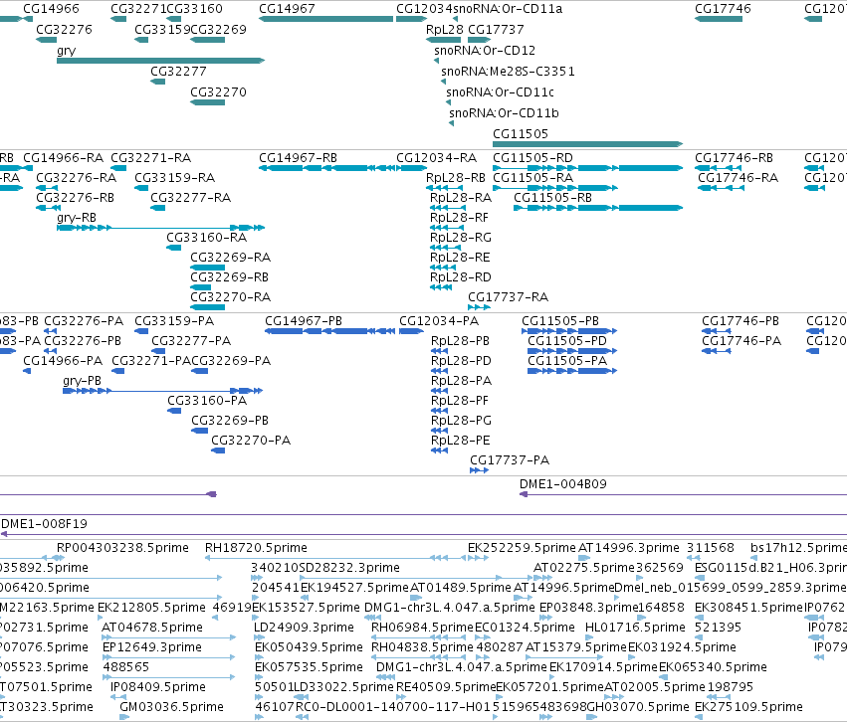Select the CG11505-RA transcript

[555, 188]
